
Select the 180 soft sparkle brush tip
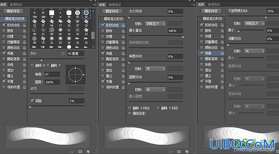click(43, 14)
